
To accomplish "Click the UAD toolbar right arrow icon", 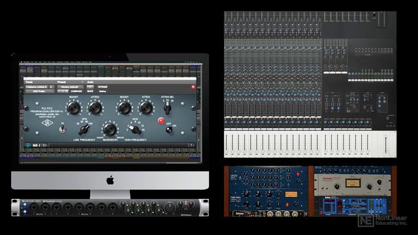I will [194, 145].
